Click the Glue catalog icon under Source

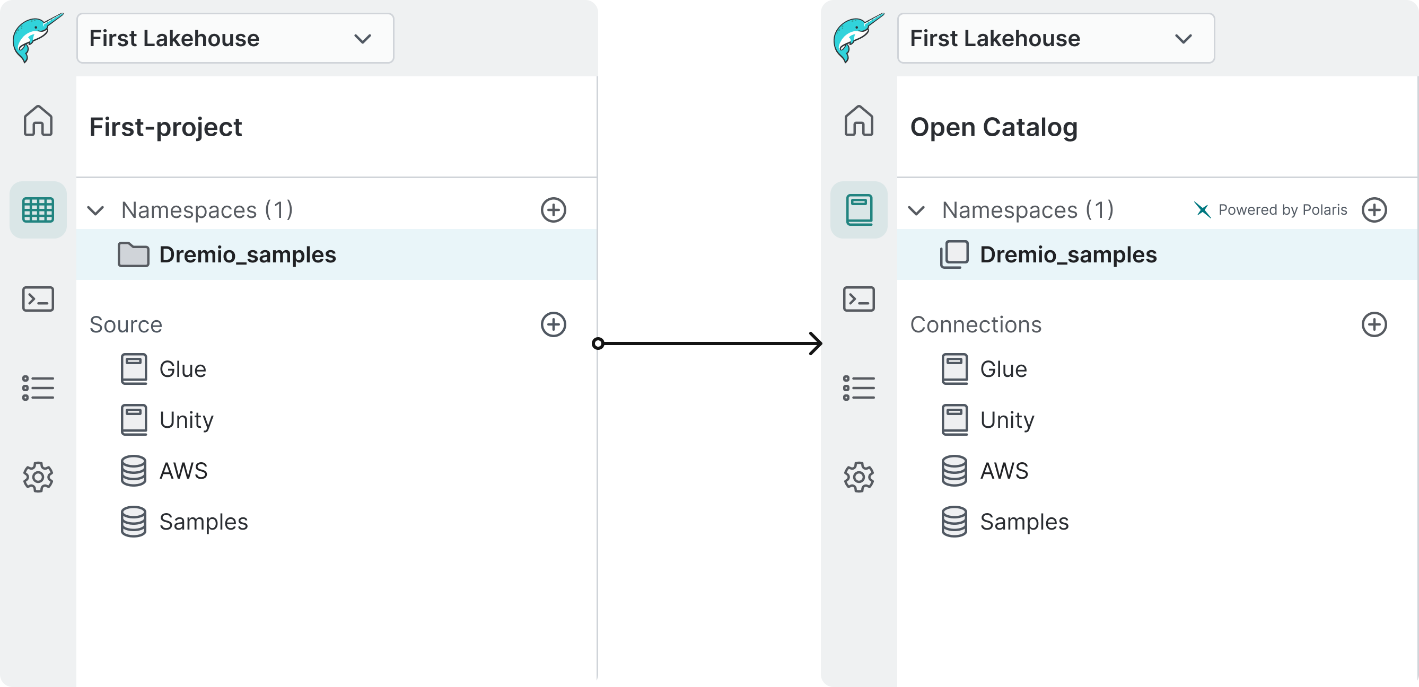(x=134, y=369)
